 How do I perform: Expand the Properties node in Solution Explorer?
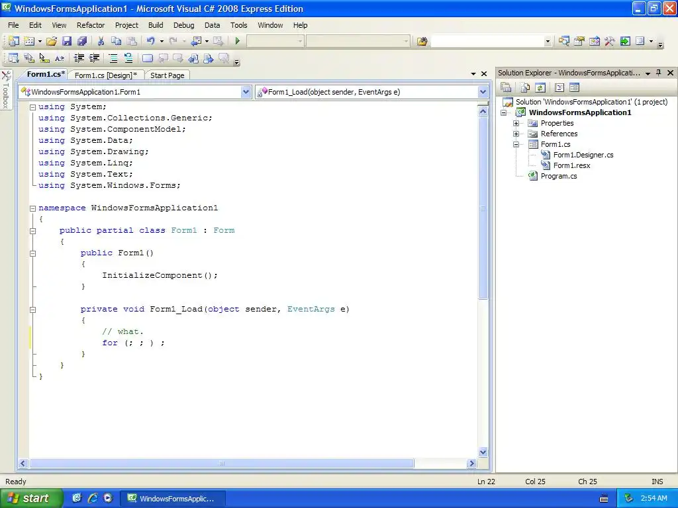pos(516,123)
